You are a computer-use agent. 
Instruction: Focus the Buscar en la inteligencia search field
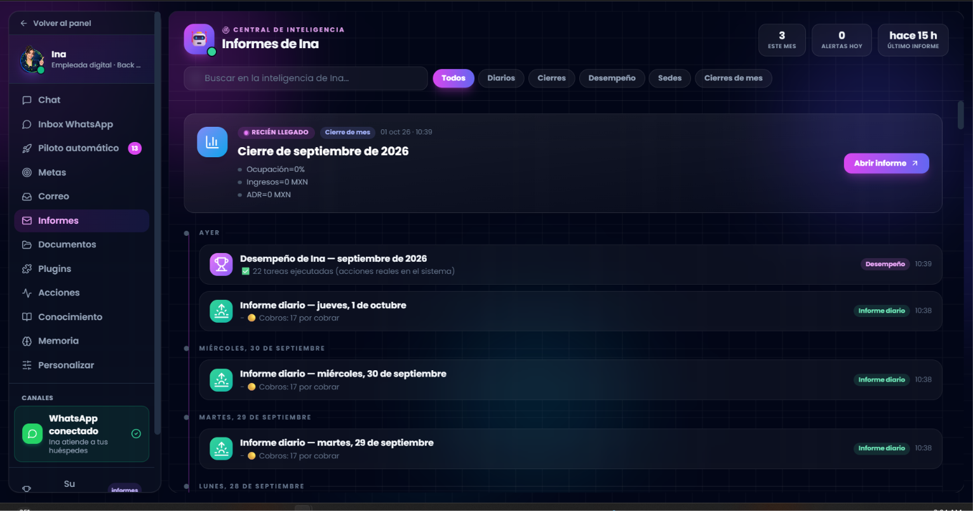coord(305,79)
